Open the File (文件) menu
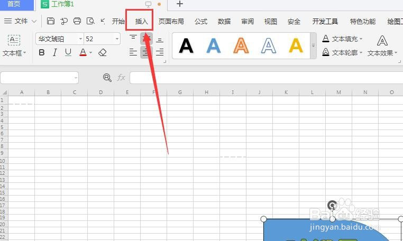 pos(21,21)
